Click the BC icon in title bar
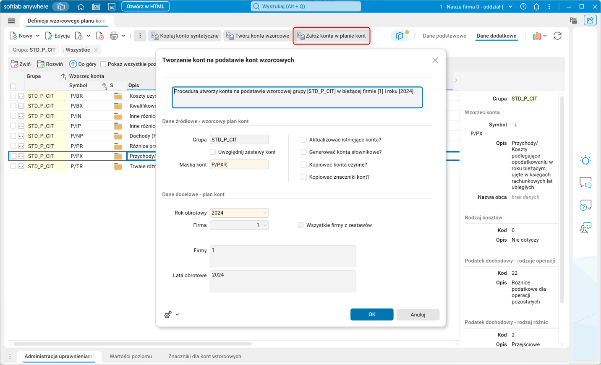This screenshot has width=601, height=365. pos(112,7)
